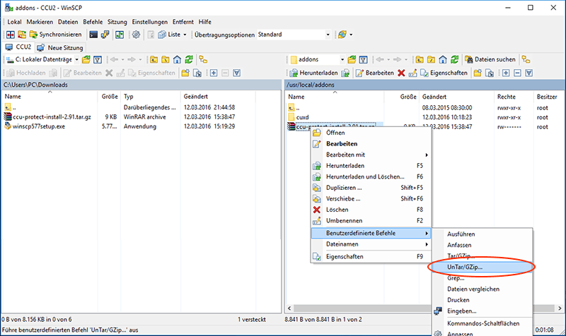This screenshot has height=336, width=566.
Task: Click remote Eigenschaften toolbar button
Action: pos(444,73)
